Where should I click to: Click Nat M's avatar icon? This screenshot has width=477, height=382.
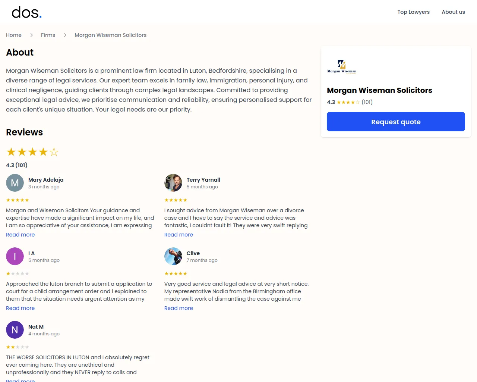click(x=15, y=330)
